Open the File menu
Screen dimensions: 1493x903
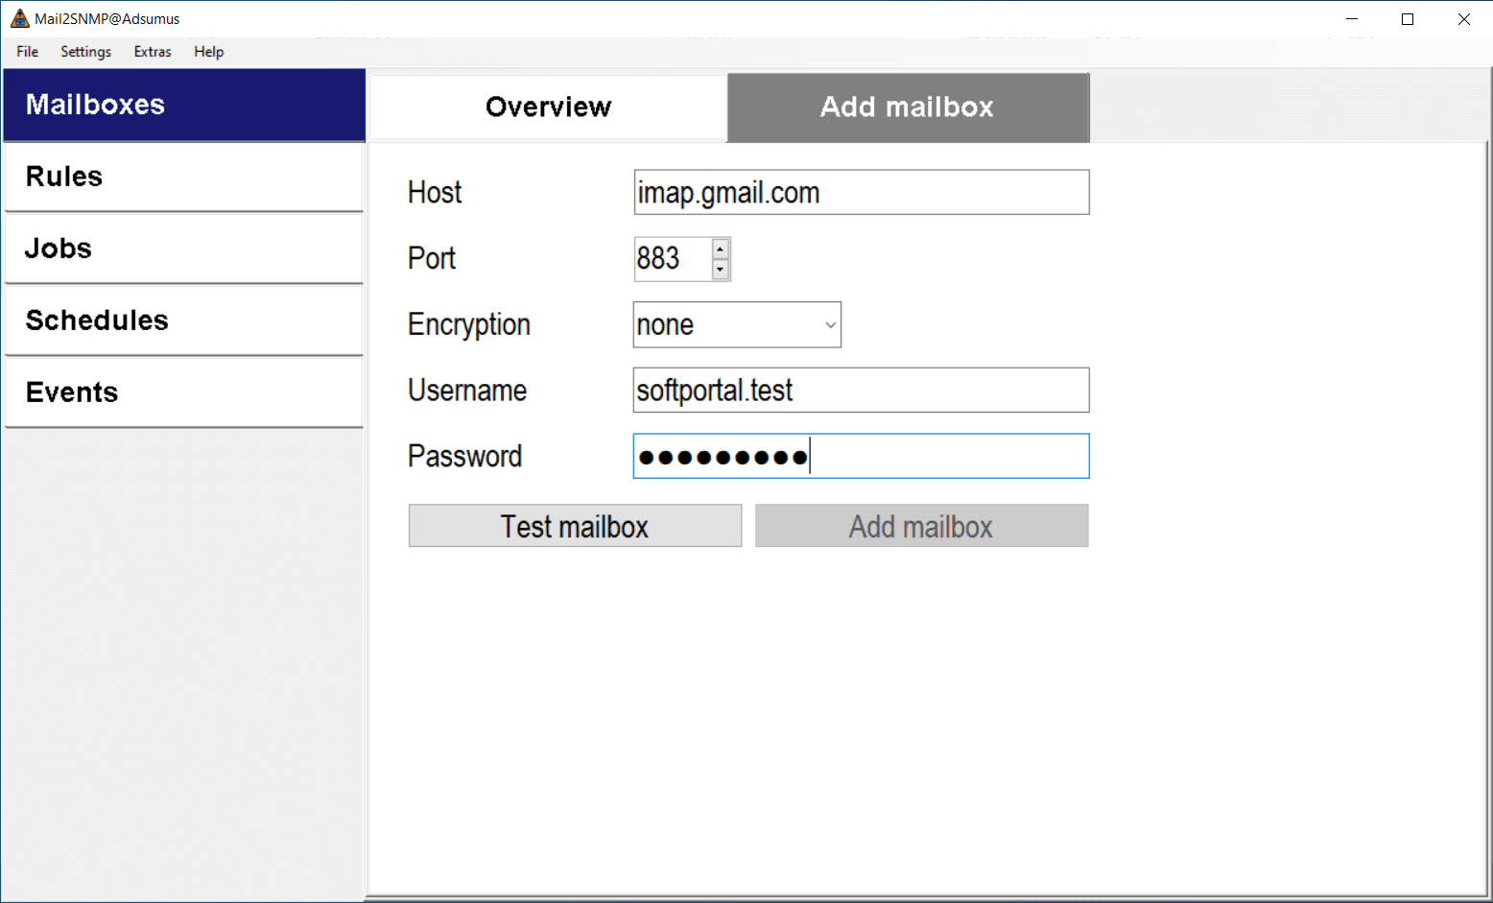27,52
